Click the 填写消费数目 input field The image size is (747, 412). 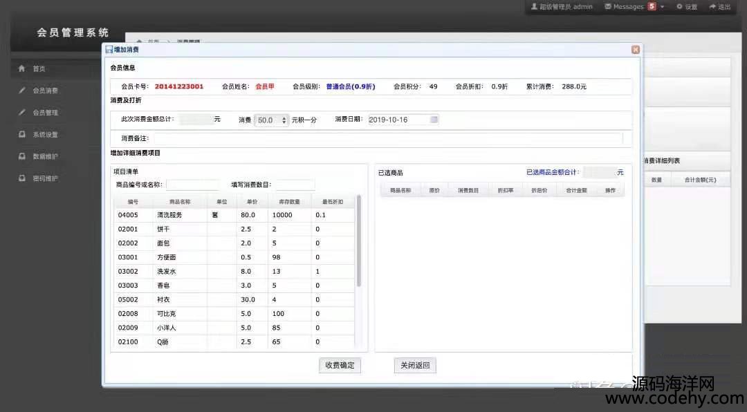(x=295, y=185)
